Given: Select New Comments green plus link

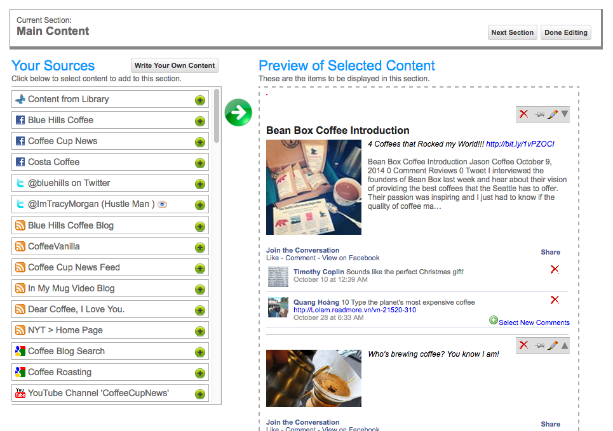Looking at the screenshot, I should [x=529, y=322].
